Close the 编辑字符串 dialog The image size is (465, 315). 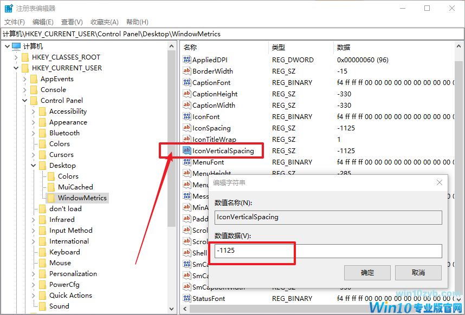[440, 182]
